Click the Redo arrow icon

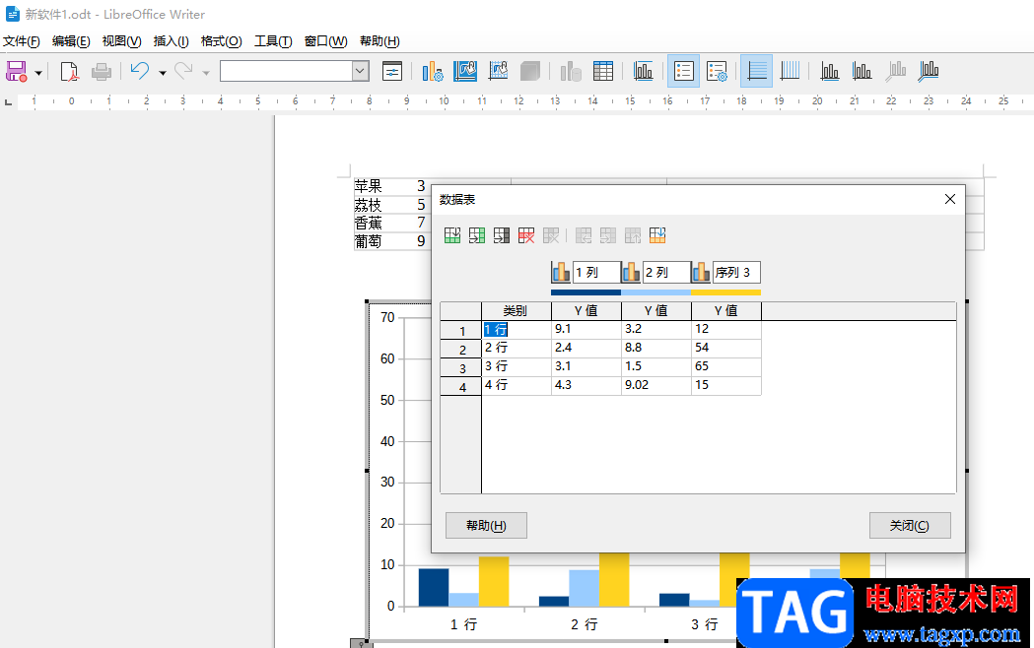click(183, 71)
